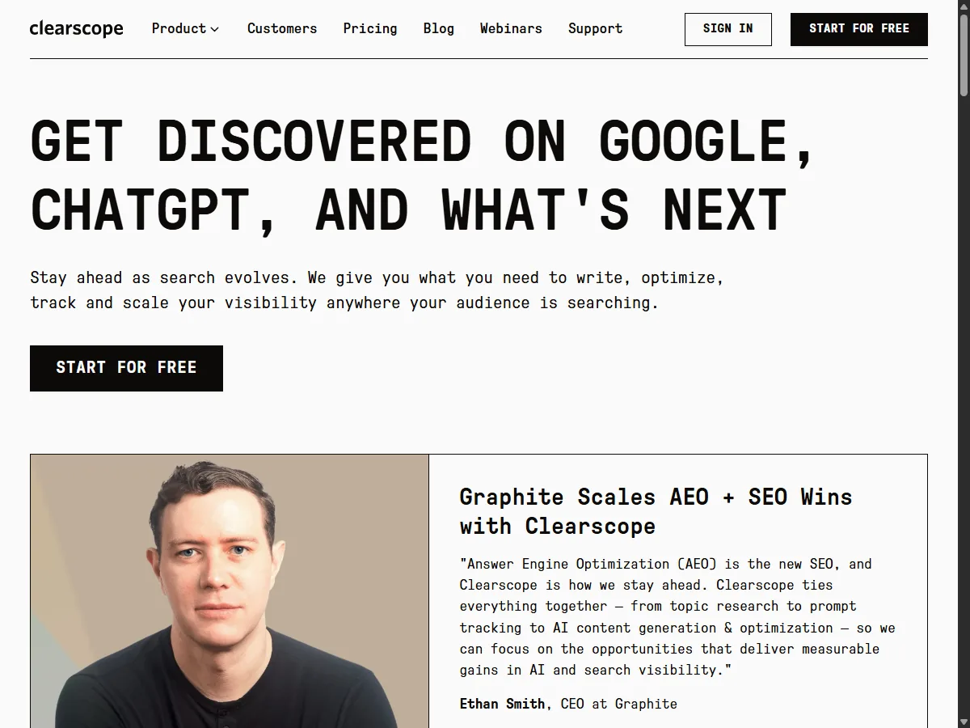Click the Get Discovered on Google headline
This screenshot has height=728, width=970.
click(x=421, y=175)
